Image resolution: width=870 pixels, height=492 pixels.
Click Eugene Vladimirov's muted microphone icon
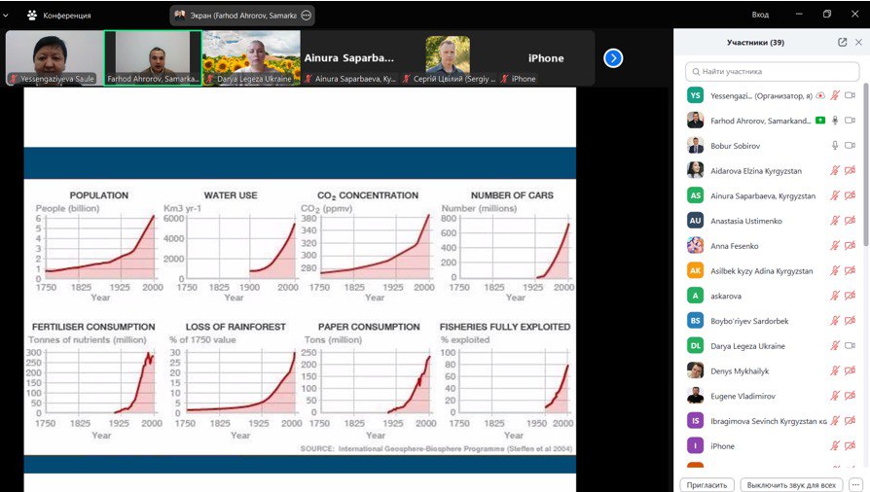pos(835,396)
